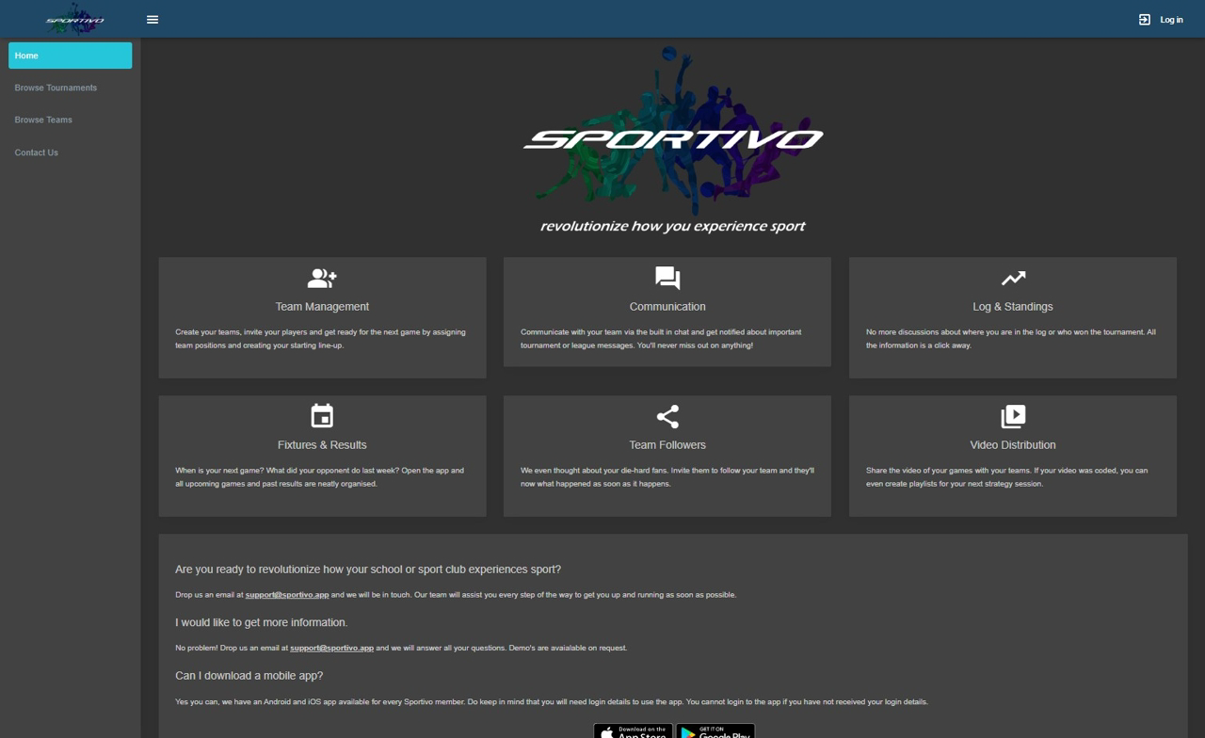Click the Log in button
Screen dimensions: 1205x738
click(1161, 20)
